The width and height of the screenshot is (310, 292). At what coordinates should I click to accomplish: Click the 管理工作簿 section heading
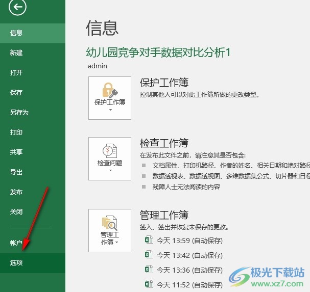pos(164,215)
